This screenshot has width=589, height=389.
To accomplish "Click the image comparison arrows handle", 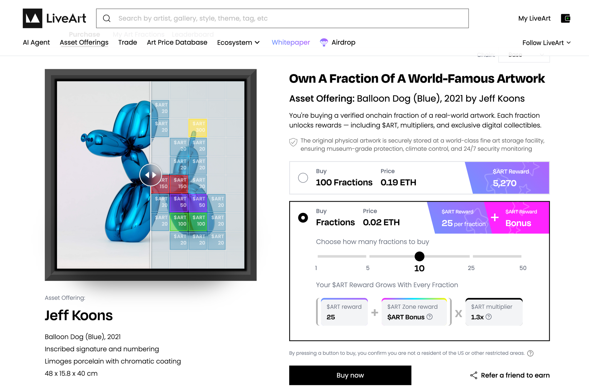I will coord(150,175).
